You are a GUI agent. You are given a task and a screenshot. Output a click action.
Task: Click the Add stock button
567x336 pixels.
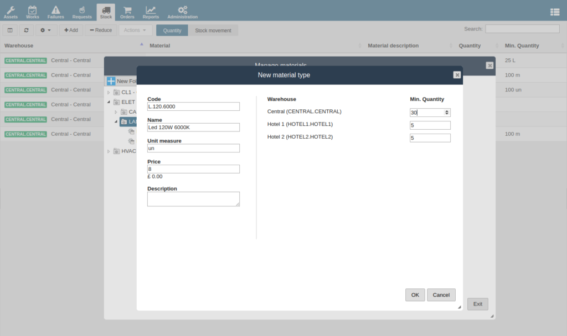point(70,30)
